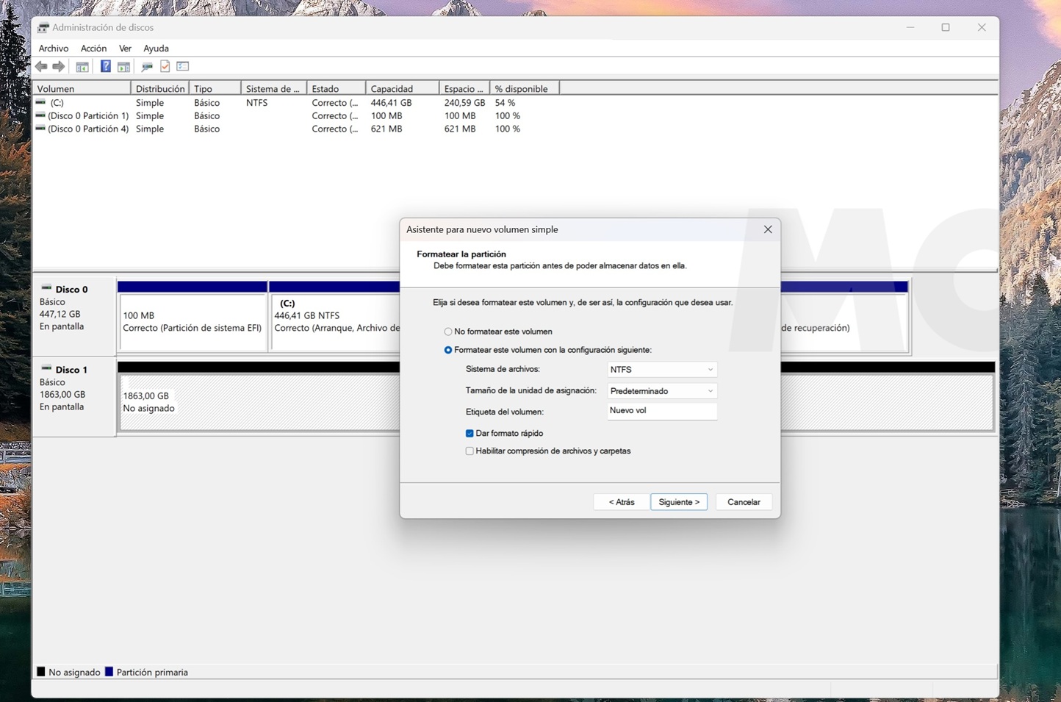Open the Archivo menu

54,49
